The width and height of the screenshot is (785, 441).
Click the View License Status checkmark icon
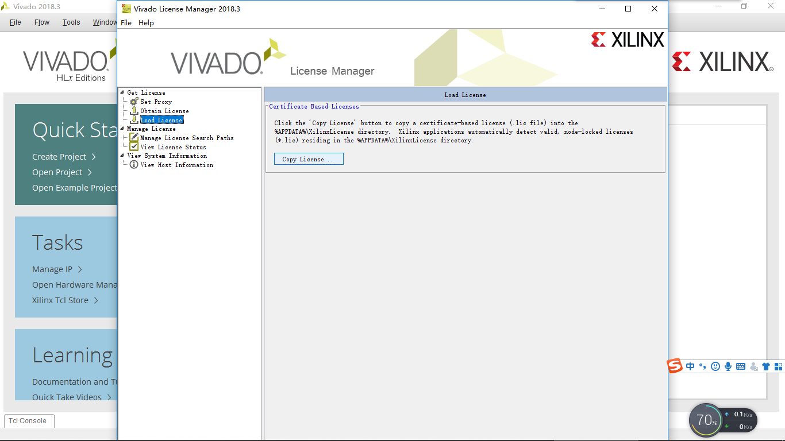click(133, 146)
